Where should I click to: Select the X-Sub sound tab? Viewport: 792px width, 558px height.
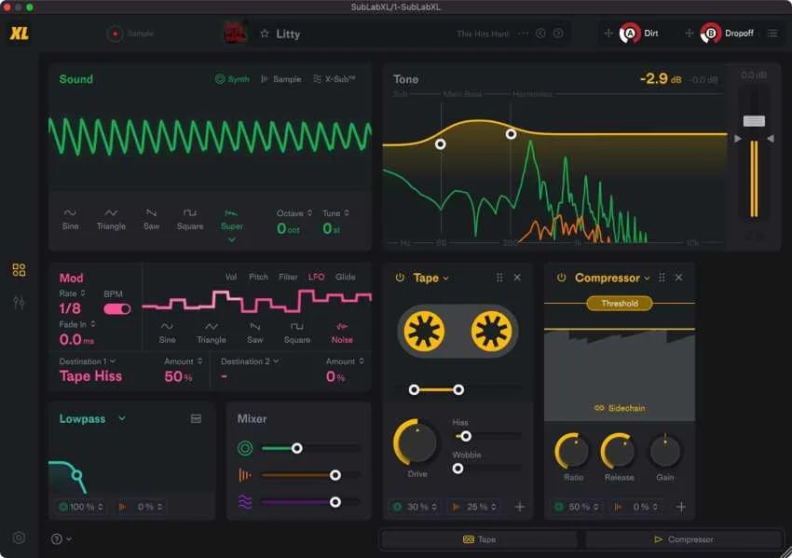point(334,79)
